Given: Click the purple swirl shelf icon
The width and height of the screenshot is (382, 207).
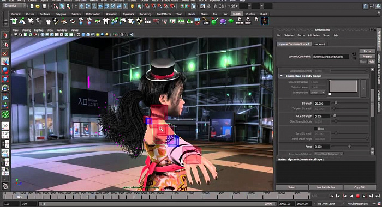Looking at the screenshot, I should pos(223,22).
